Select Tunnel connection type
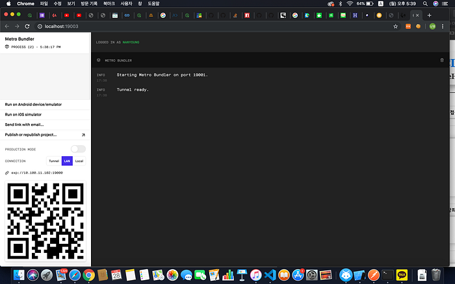Viewport: 455px width, 284px height. pyautogui.click(x=54, y=161)
